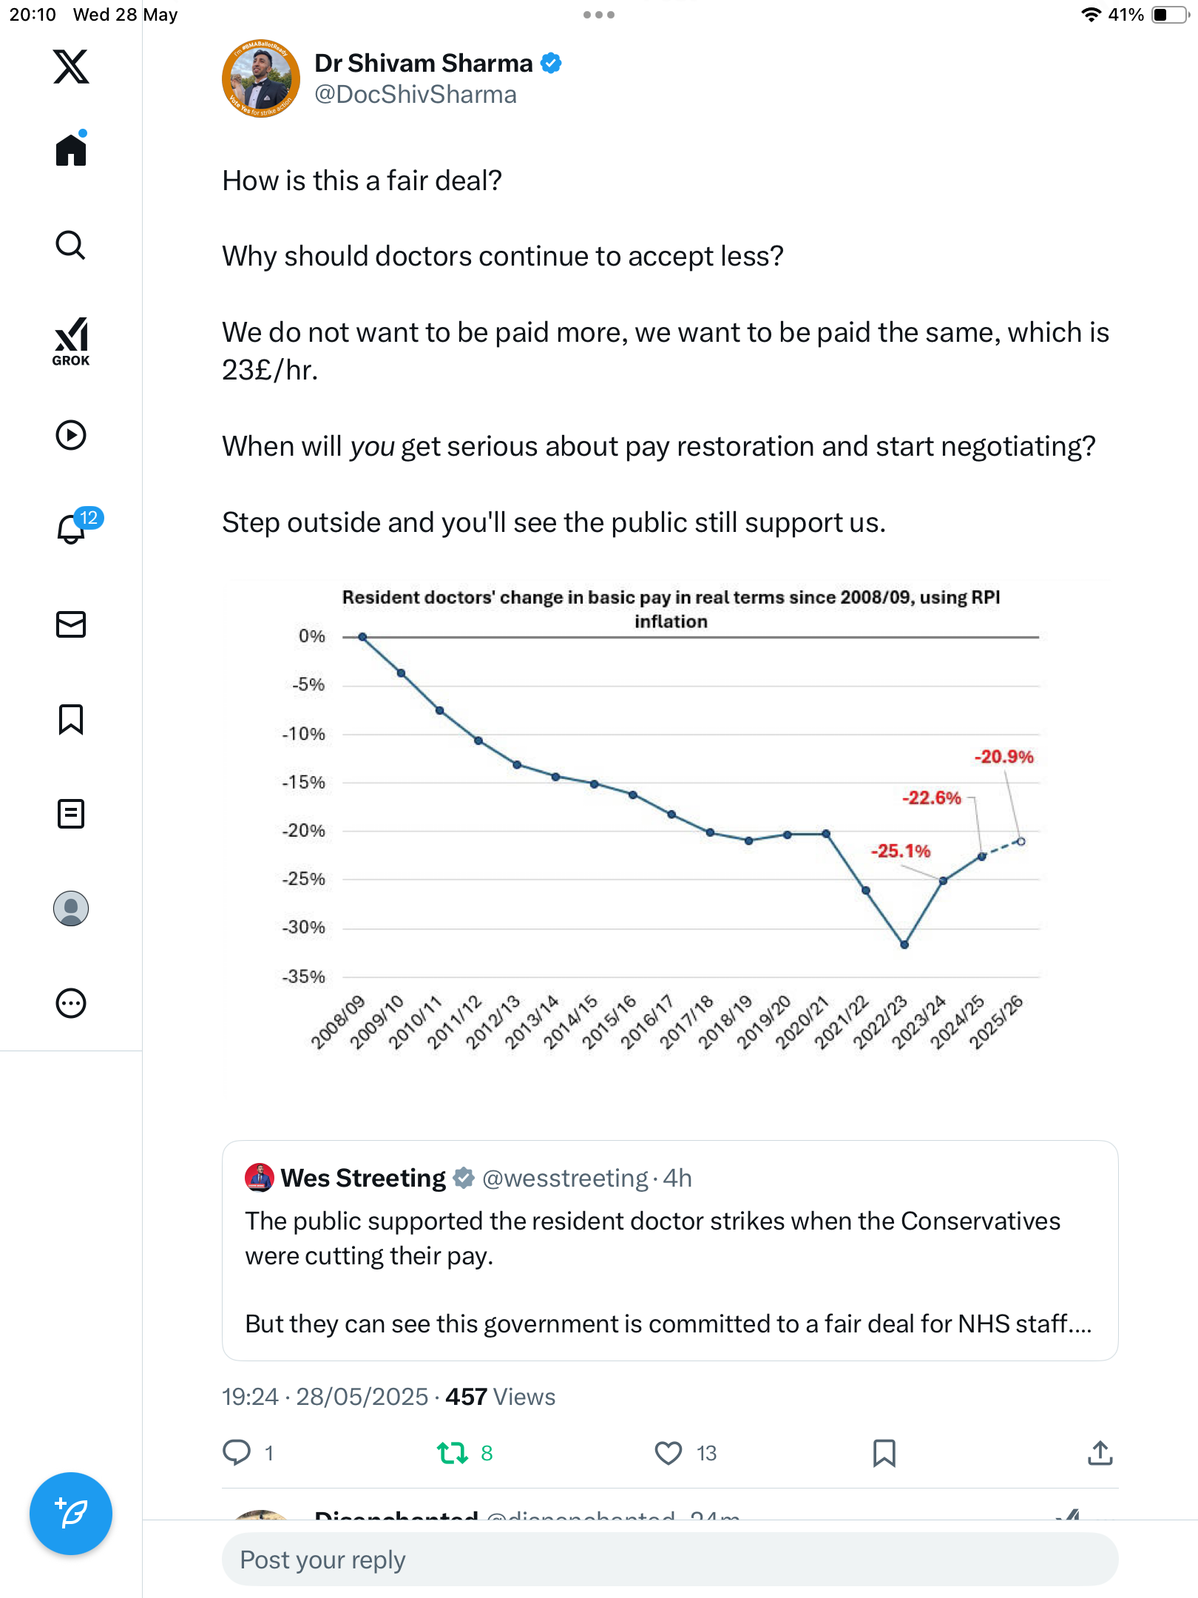
Task: Compose a new post with blue button
Action: tap(71, 1514)
